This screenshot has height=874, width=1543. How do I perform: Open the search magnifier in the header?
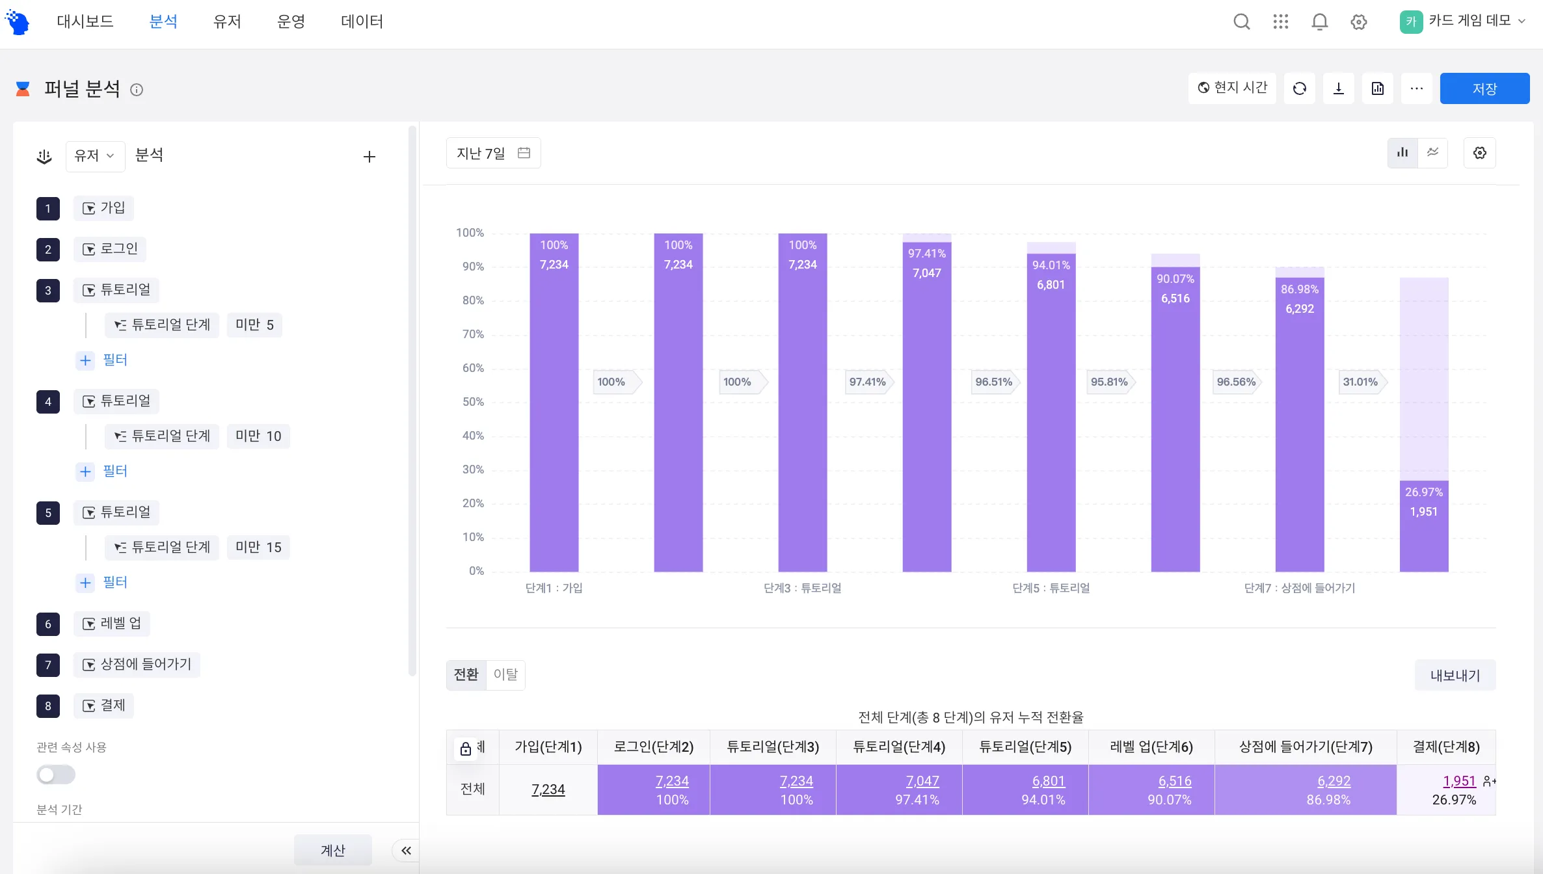[1242, 21]
